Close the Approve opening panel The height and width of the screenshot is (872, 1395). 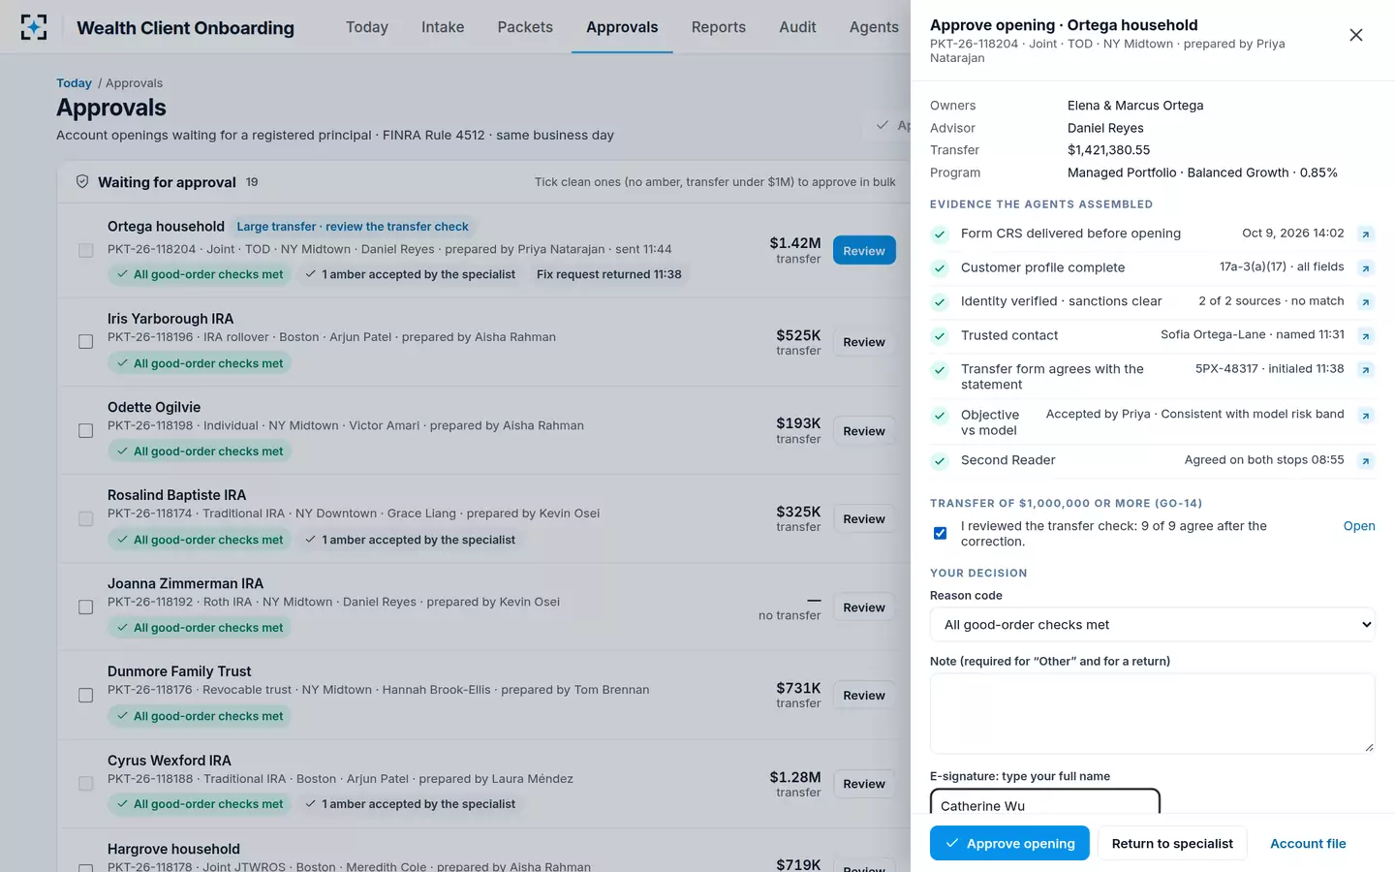(1356, 35)
